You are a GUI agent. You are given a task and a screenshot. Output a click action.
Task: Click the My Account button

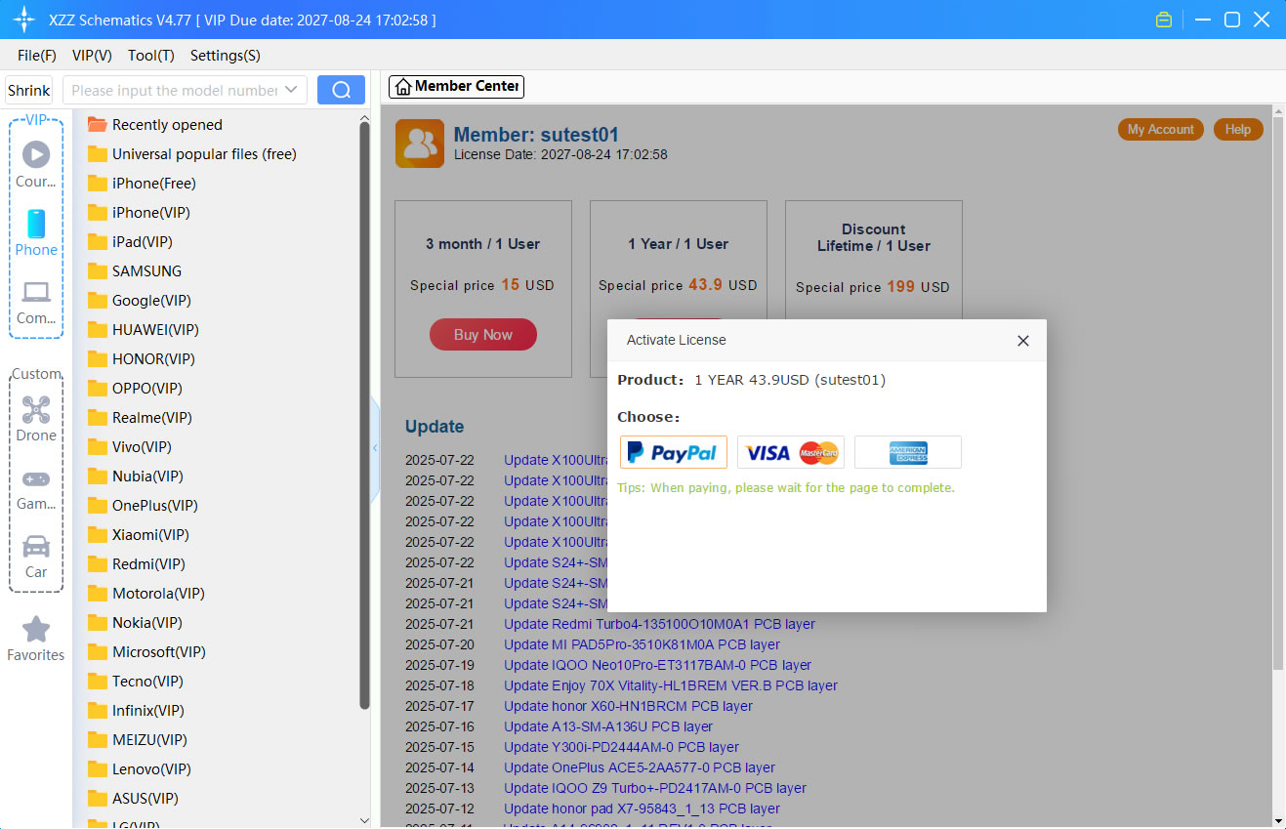(1160, 129)
